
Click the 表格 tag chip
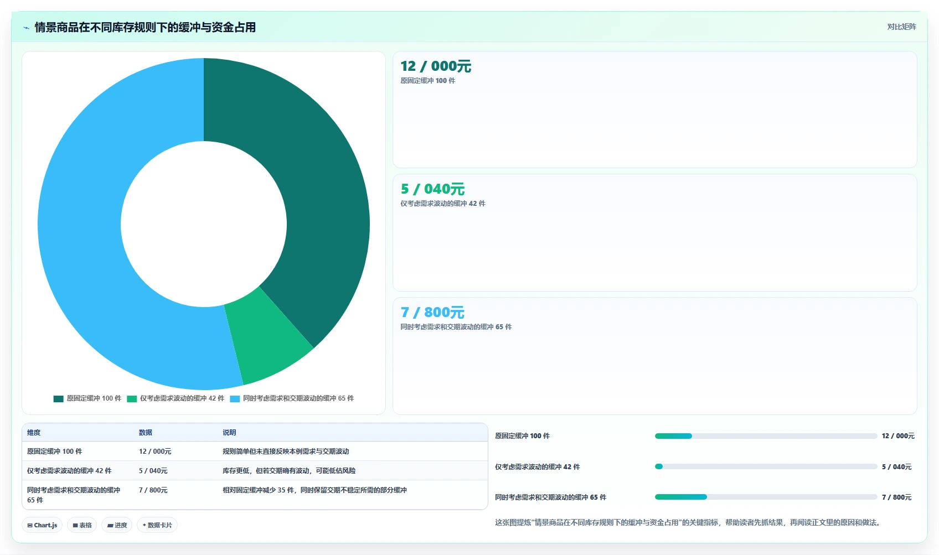[82, 525]
